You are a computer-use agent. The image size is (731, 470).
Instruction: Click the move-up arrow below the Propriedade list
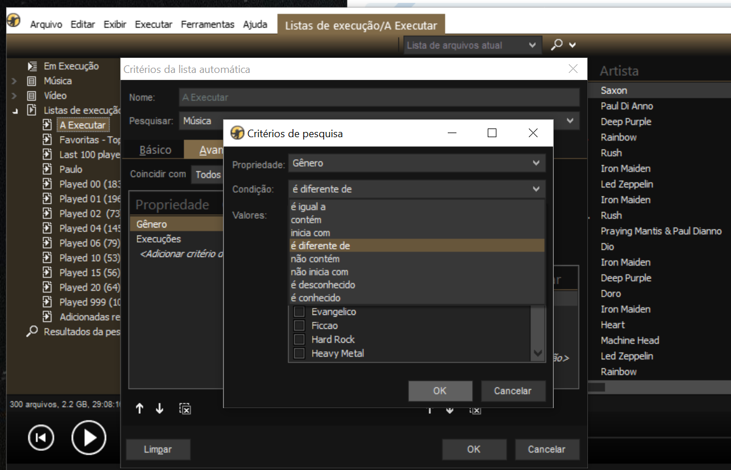pos(139,409)
